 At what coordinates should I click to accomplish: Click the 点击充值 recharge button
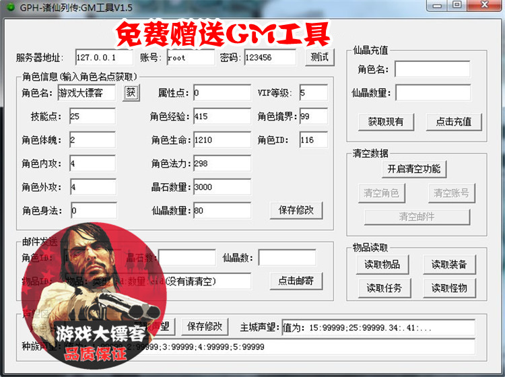click(x=454, y=122)
